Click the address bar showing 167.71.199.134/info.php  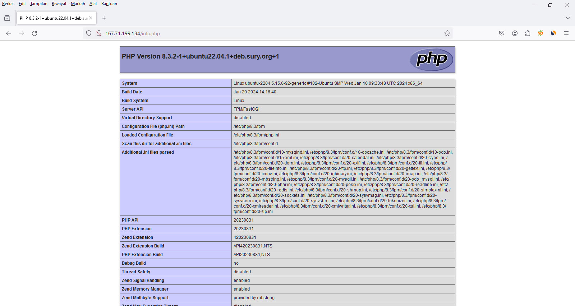click(252, 33)
